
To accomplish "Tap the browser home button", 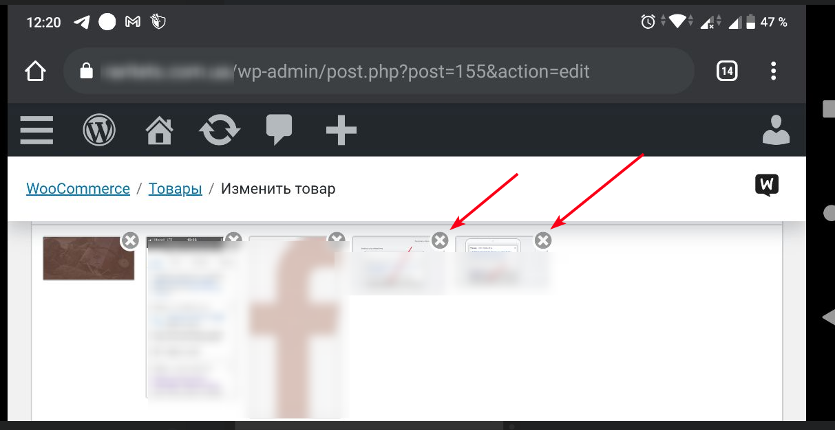I will point(36,71).
